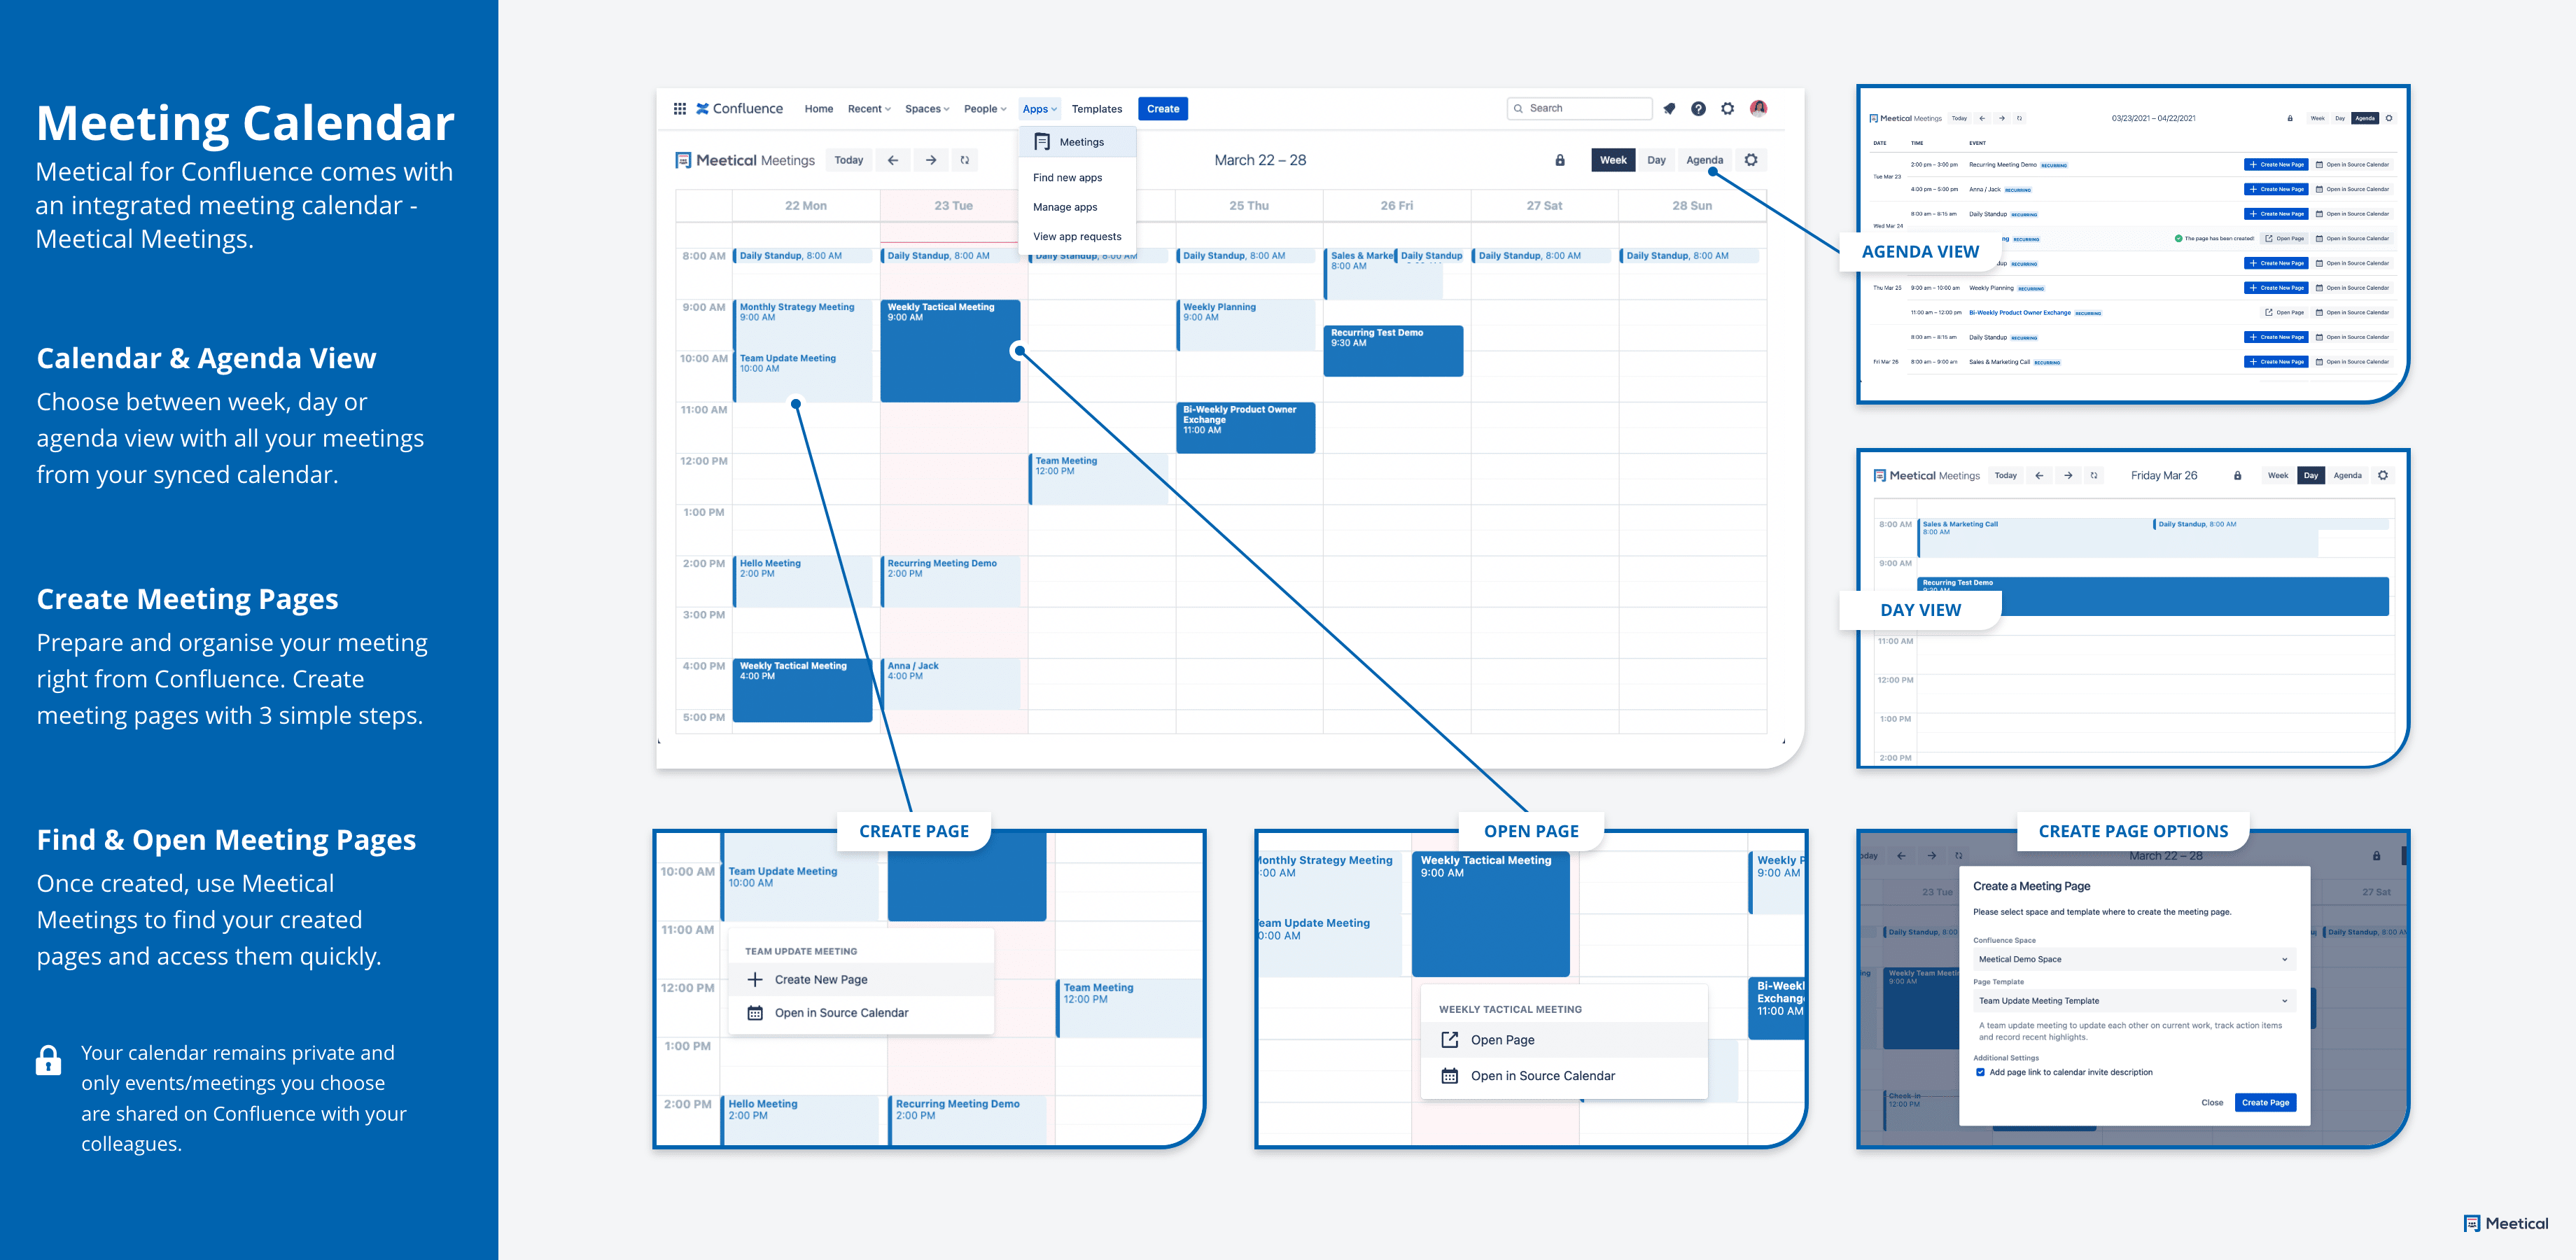The image size is (2576, 1260).
Task: Open the Home menu item
Action: [818, 109]
